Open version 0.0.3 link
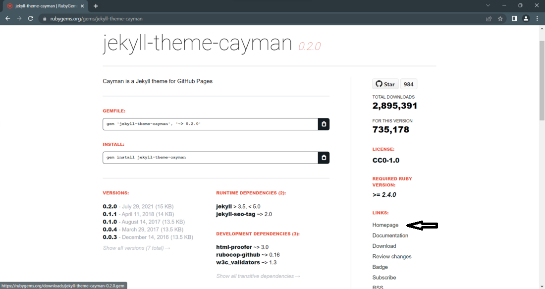545x289 pixels. pos(110,237)
